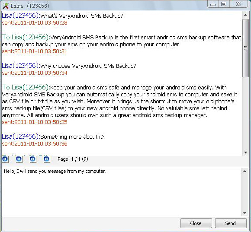Go to next page of messages
This screenshot has height=232, width=251.
(x=33, y=159)
